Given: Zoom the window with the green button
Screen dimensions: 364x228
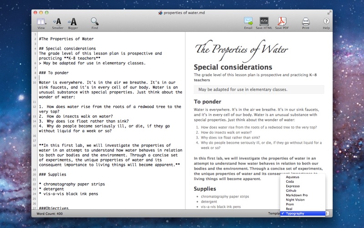Looking at the screenshot, I should pos(47,13).
